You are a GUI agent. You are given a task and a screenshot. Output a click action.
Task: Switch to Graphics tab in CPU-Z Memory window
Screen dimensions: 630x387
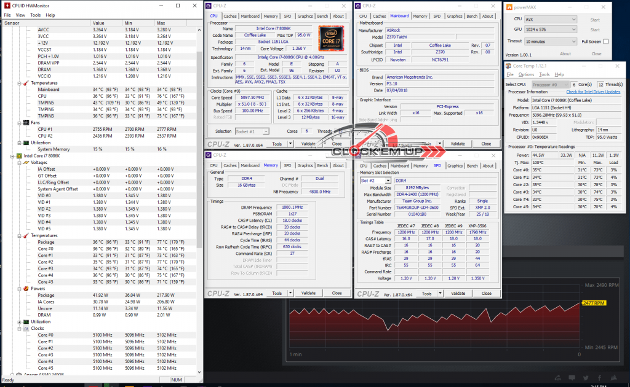click(305, 165)
